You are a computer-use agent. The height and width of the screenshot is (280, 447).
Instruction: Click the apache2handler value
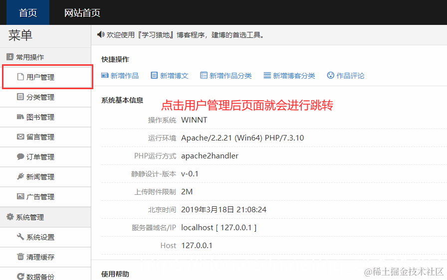click(210, 156)
